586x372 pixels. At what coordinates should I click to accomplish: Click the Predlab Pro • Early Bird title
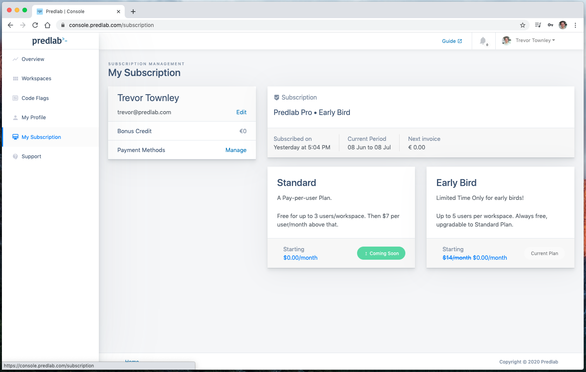pyautogui.click(x=312, y=112)
